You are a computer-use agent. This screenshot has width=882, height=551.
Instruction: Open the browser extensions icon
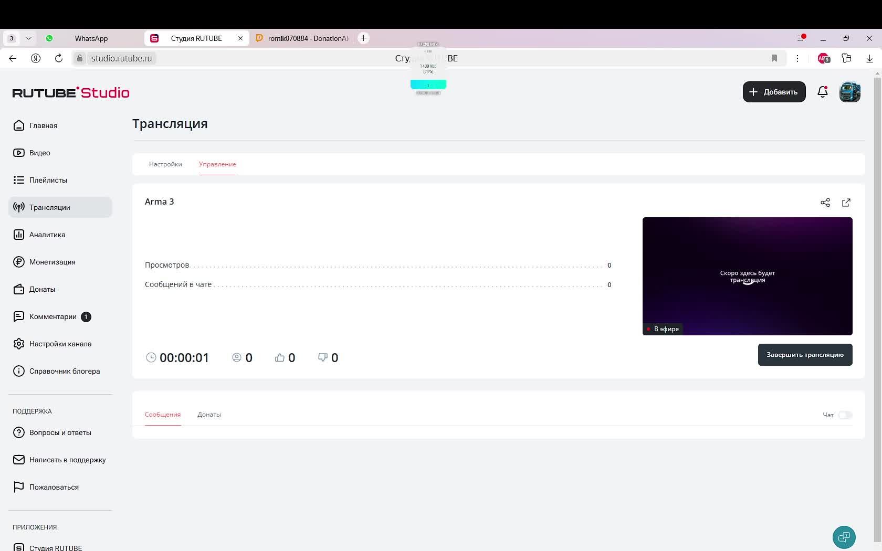pos(846,58)
